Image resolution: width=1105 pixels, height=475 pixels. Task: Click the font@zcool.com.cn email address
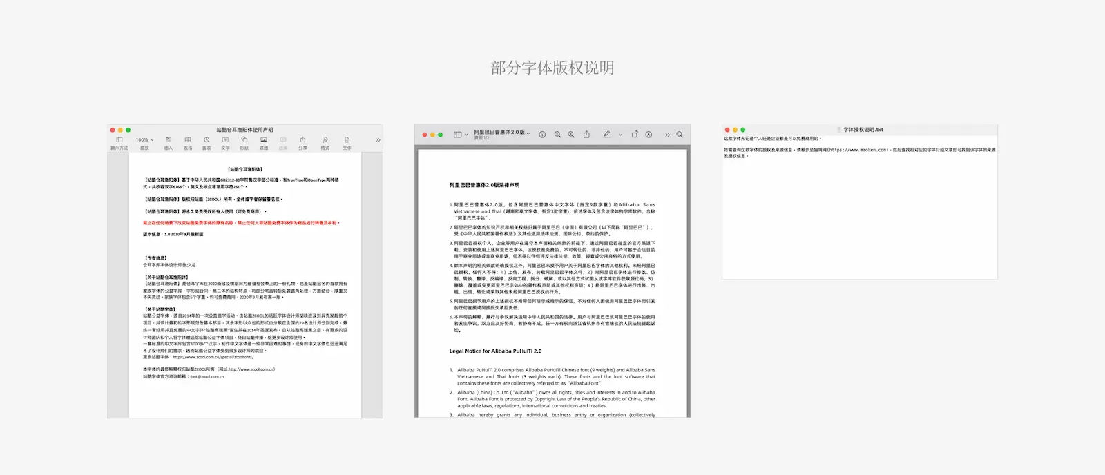coord(206,376)
